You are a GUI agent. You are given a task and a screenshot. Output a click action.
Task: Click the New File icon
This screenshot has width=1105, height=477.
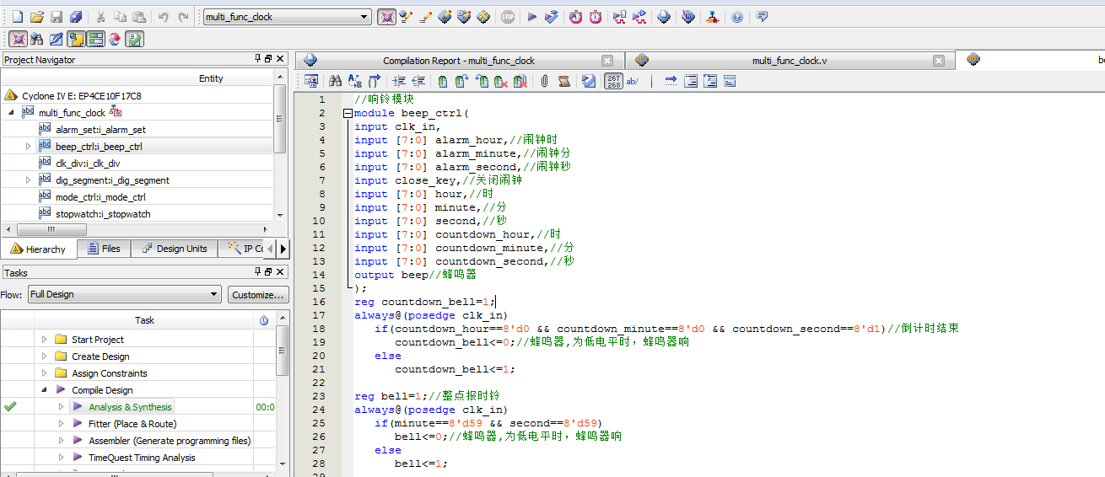[17, 17]
